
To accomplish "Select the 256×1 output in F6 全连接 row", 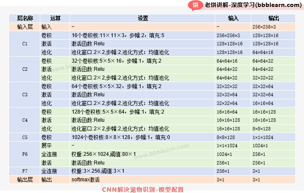I will pyautogui.click(x=273, y=154).
